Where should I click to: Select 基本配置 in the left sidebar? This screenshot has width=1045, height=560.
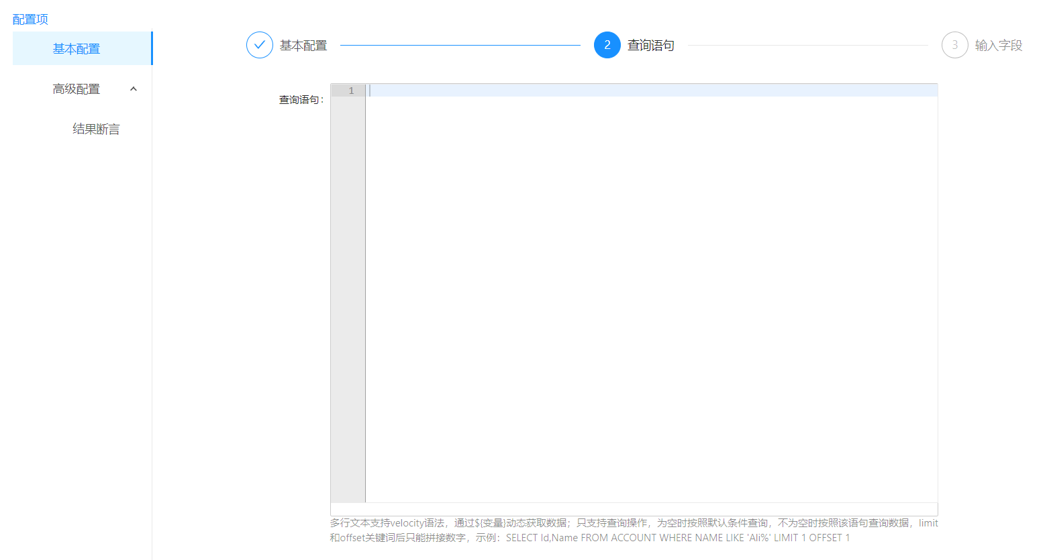click(77, 49)
